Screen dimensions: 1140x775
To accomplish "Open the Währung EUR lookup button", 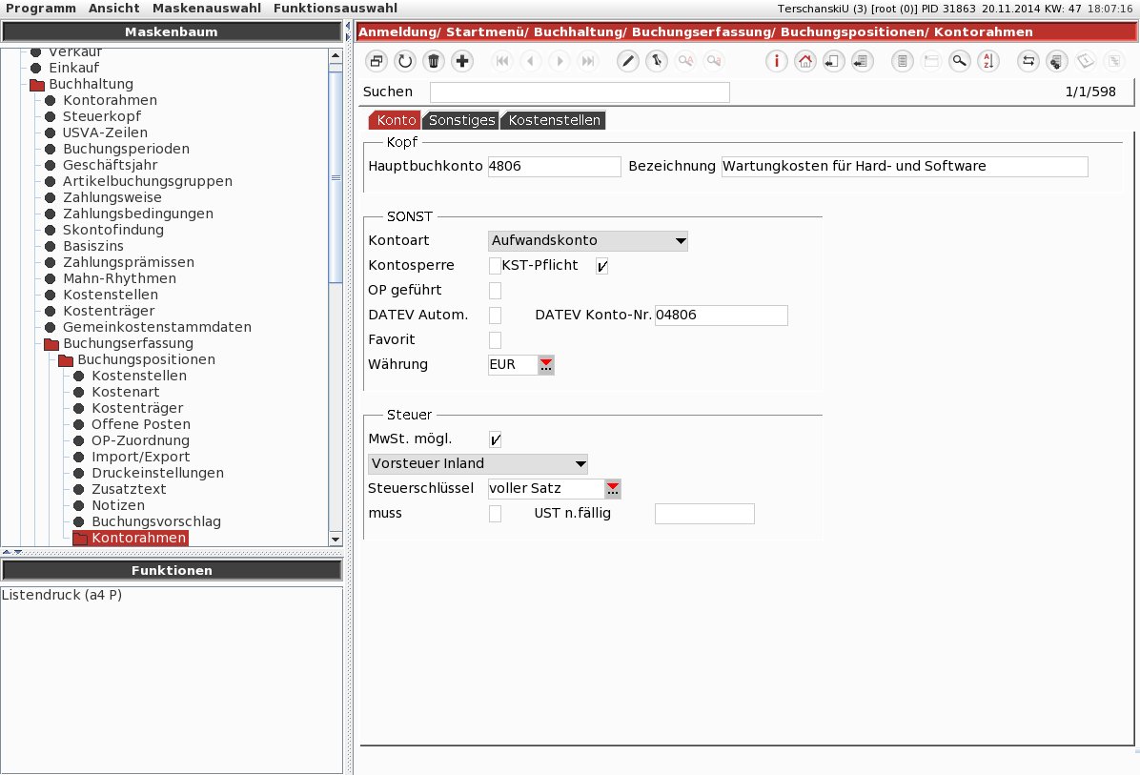I will pos(546,365).
